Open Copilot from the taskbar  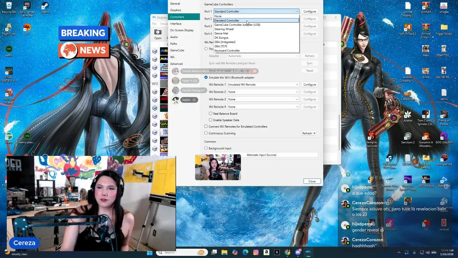[x=235, y=252]
